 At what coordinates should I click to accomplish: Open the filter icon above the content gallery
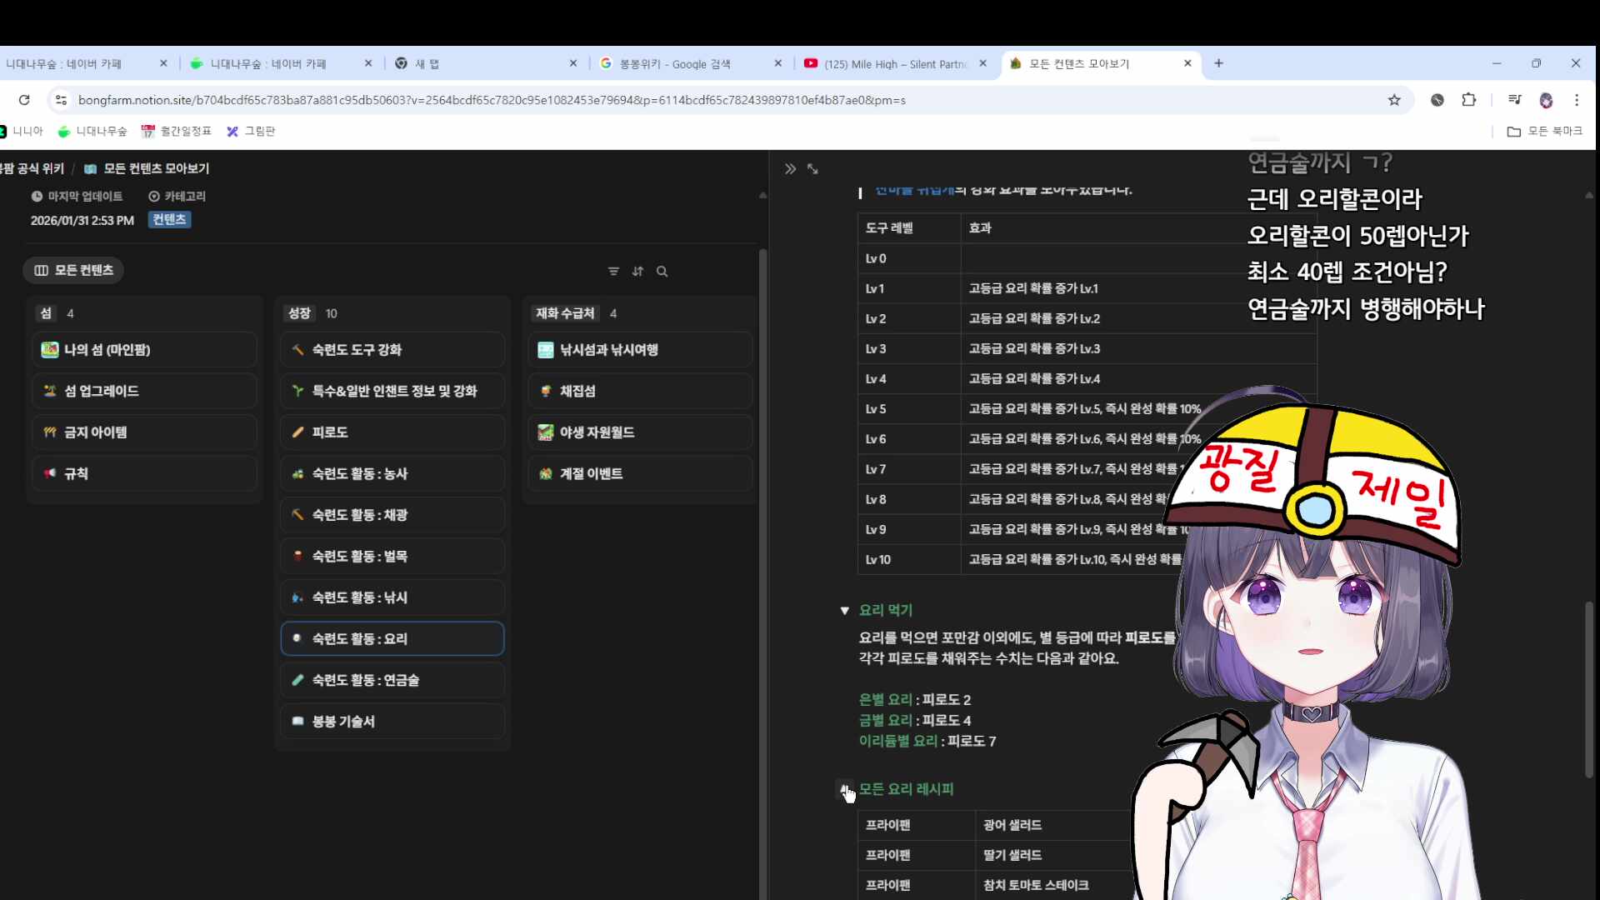tap(614, 271)
